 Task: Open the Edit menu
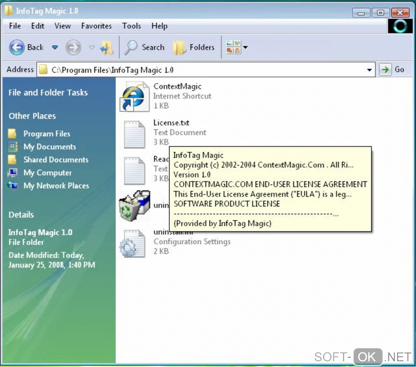[38, 26]
